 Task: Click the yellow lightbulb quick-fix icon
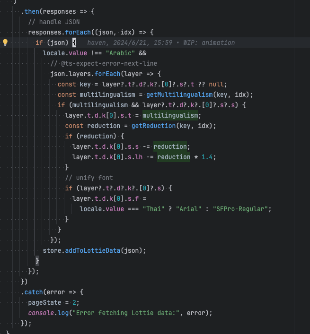click(x=5, y=43)
